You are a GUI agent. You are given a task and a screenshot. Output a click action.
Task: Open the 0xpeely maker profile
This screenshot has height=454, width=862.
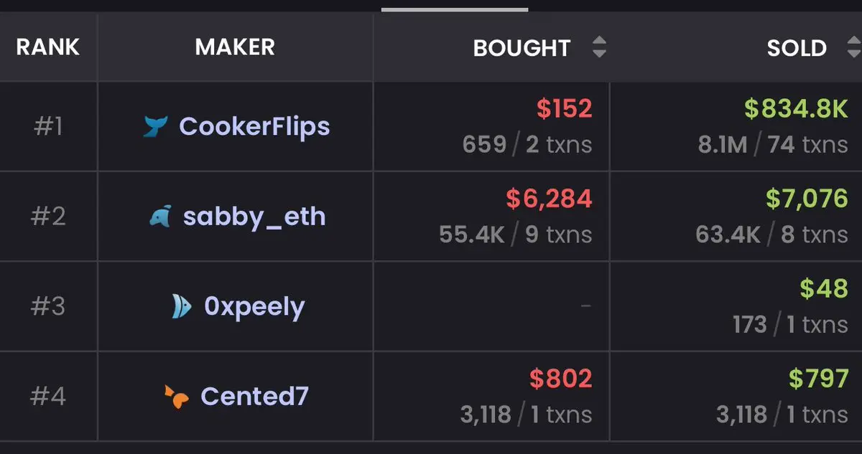tap(254, 307)
